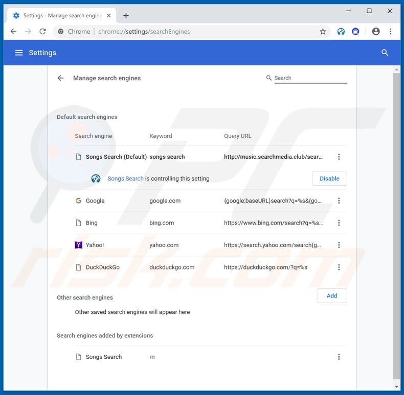Screen dimensions: 404x395
Task: Open Chrome's three-dot main menu
Action: tap(390, 31)
